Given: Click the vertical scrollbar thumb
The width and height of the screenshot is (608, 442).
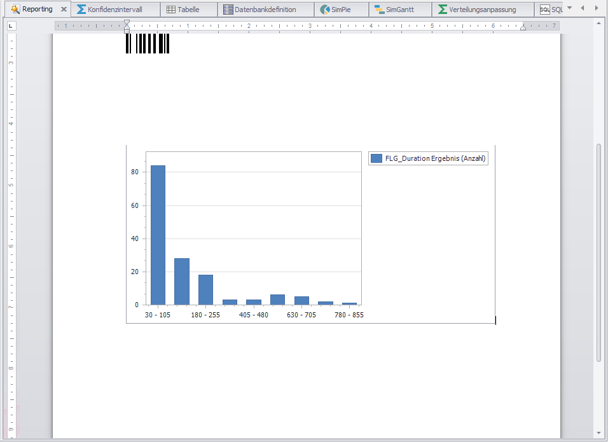Looking at the screenshot, I should click(599, 252).
